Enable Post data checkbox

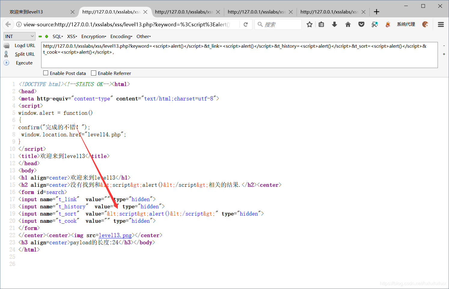coord(46,73)
